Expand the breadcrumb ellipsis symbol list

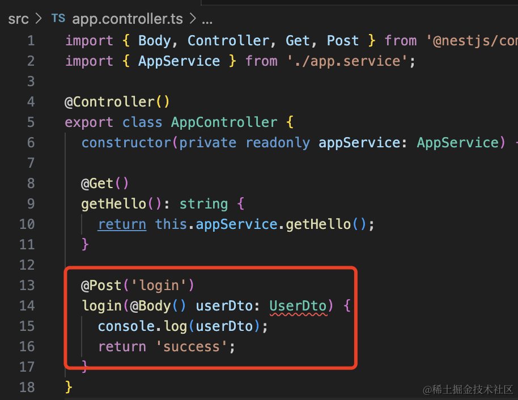(207, 22)
